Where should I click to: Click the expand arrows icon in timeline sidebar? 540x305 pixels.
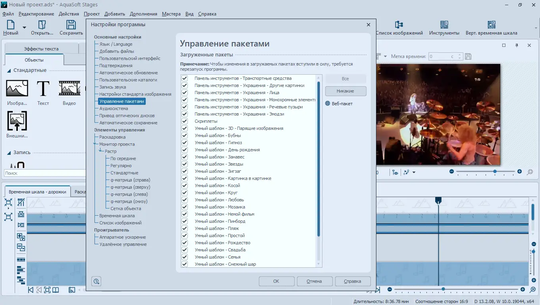point(8,217)
